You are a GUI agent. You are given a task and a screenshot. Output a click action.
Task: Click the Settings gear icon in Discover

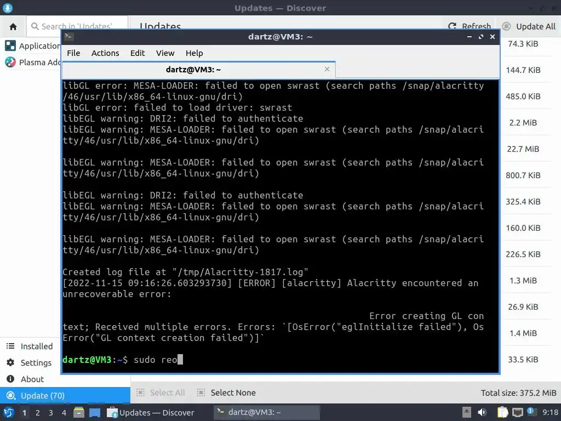tap(10, 362)
